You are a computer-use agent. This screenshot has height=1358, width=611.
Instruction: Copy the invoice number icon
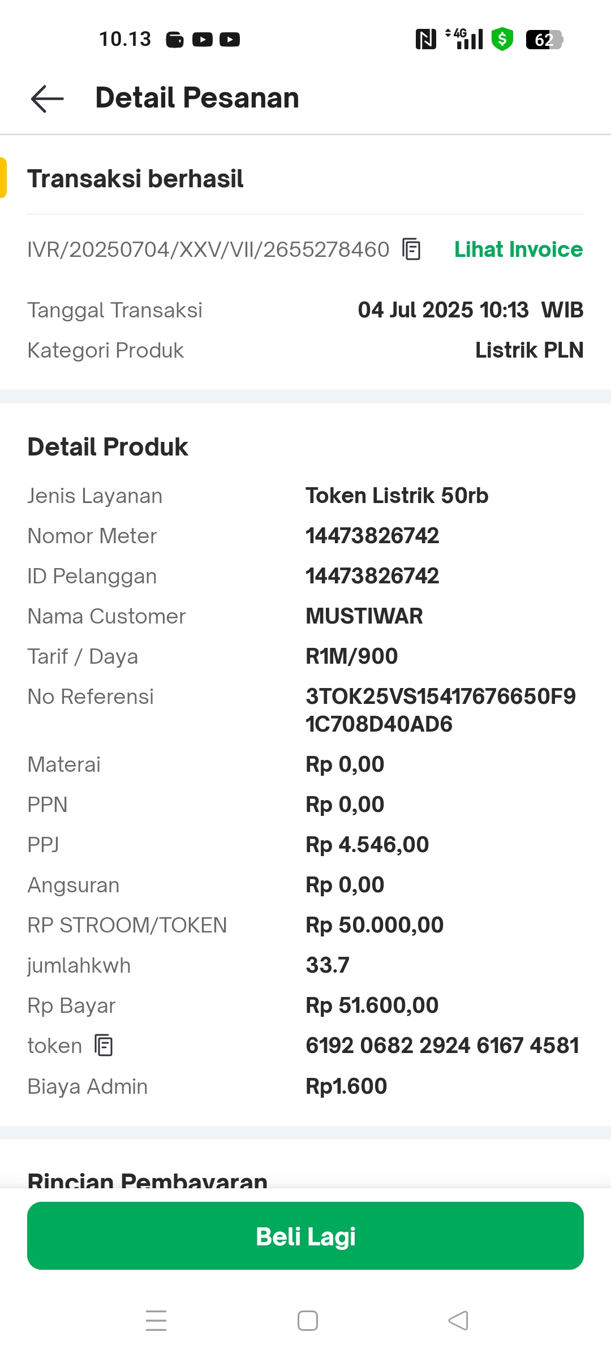click(411, 250)
